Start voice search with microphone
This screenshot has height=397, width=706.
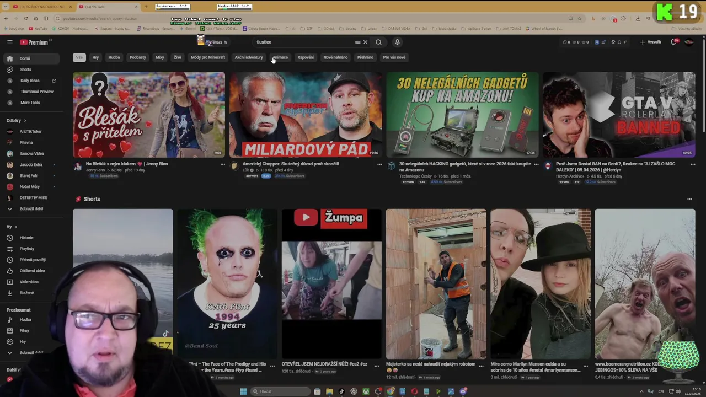pyautogui.click(x=397, y=42)
